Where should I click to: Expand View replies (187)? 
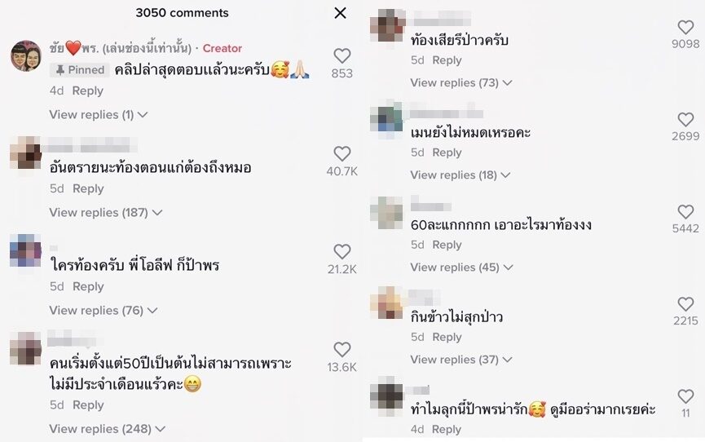[106, 213]
